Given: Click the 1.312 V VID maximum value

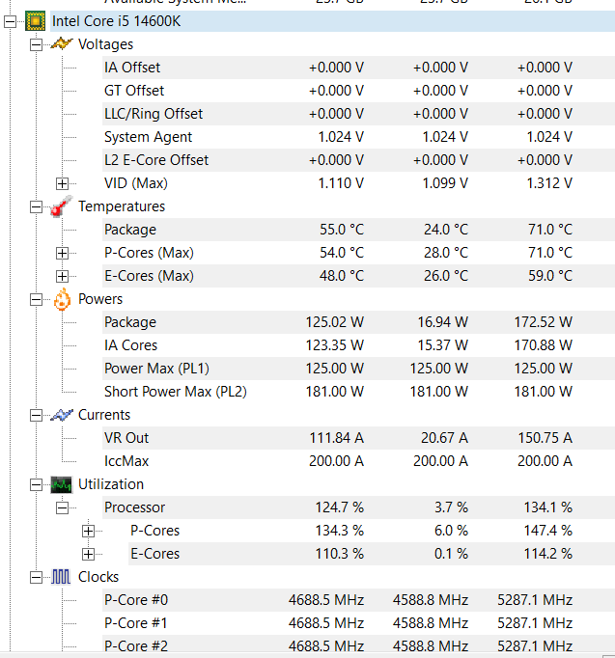Looking at the screenshot, I should click(549, 183).
